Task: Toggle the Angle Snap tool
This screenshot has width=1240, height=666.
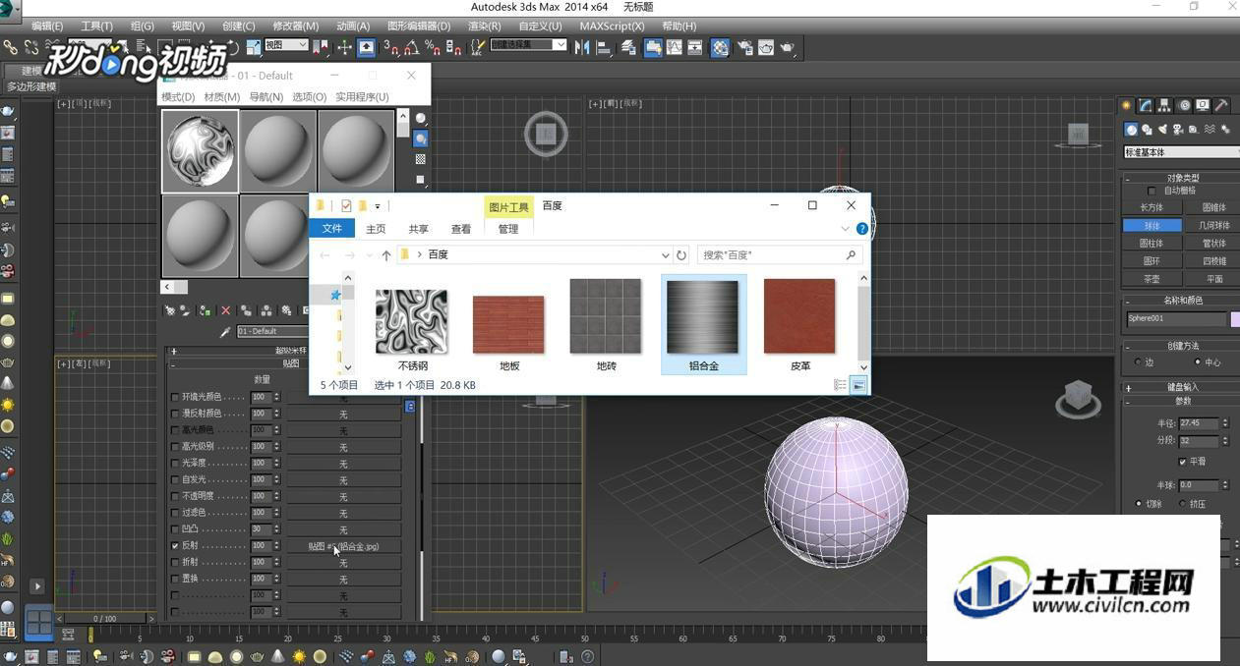Action: (x=412, y=47)
